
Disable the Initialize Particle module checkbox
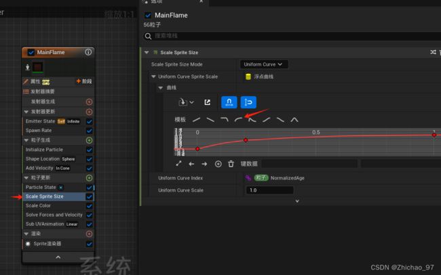(89, 150)
